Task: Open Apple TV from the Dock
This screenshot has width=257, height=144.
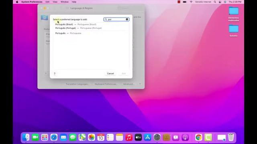Action: click(x=138, y=137)
